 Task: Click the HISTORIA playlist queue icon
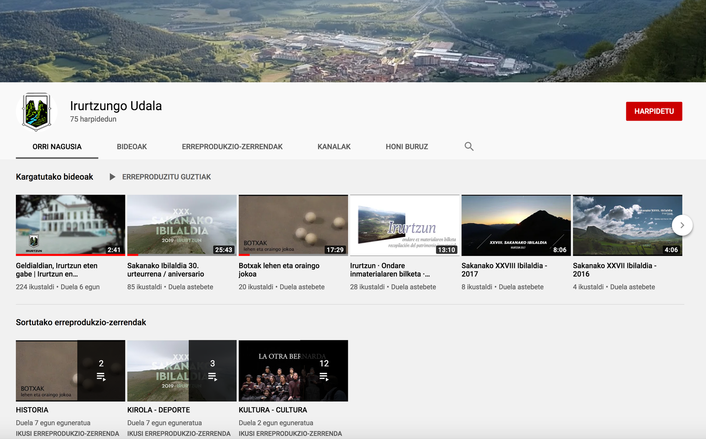pos(101,376)
